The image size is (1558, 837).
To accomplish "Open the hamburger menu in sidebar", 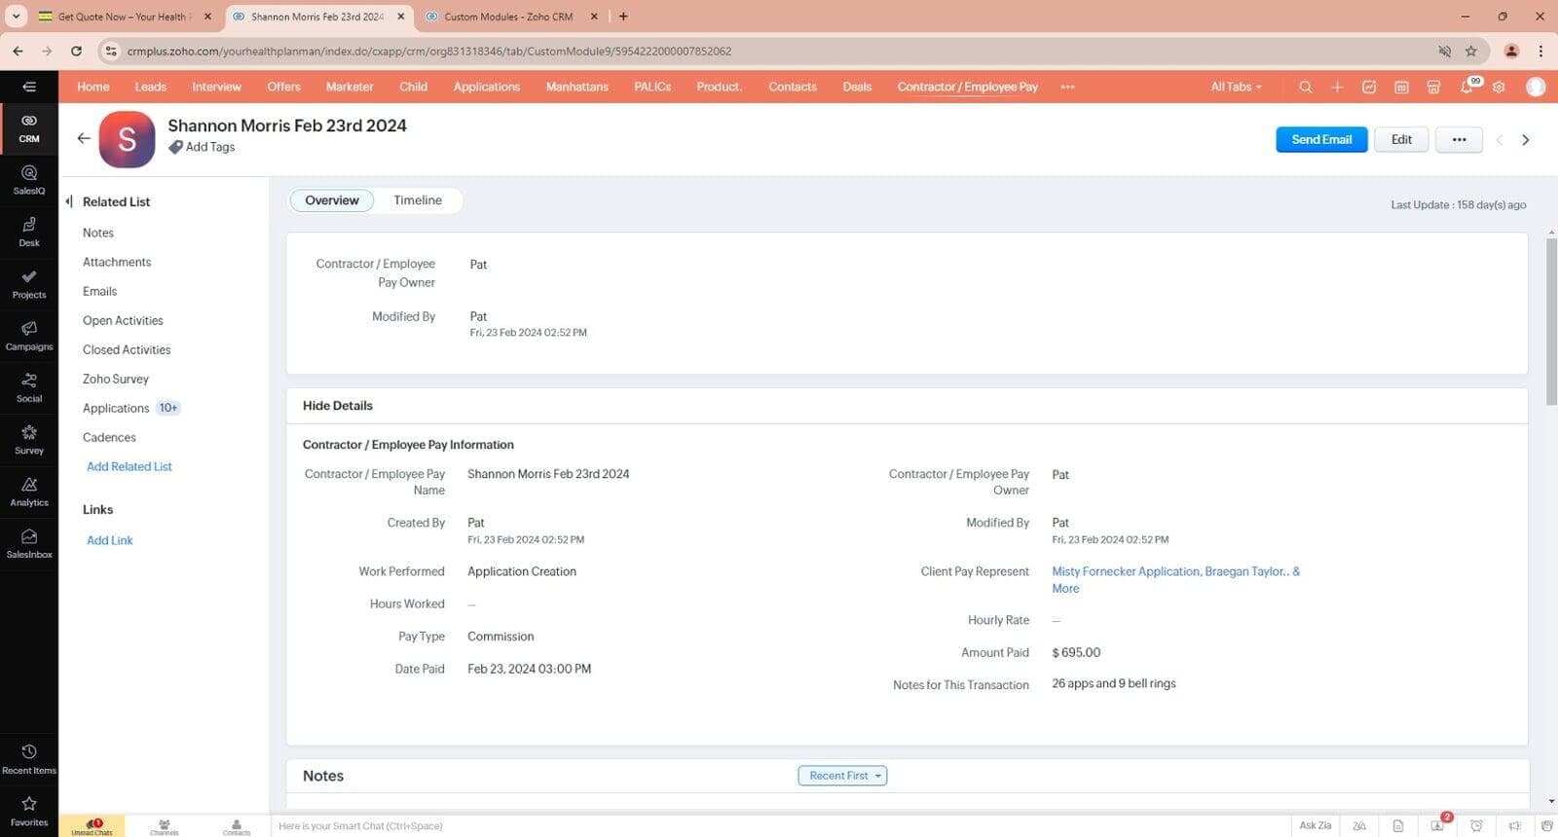I will coord(29,87).
